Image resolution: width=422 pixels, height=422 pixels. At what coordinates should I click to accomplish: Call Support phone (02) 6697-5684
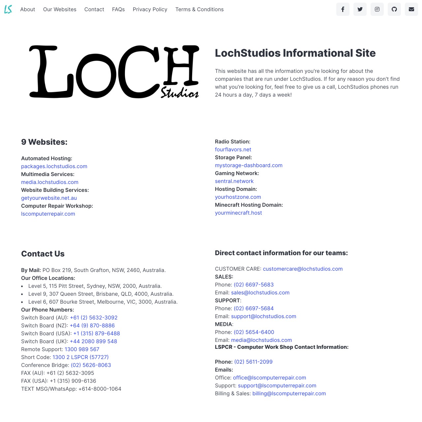tap(254, 308)
